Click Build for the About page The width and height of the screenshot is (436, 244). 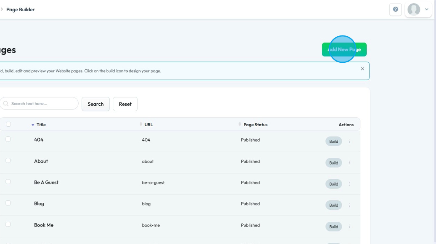click(x=334, y=163)
